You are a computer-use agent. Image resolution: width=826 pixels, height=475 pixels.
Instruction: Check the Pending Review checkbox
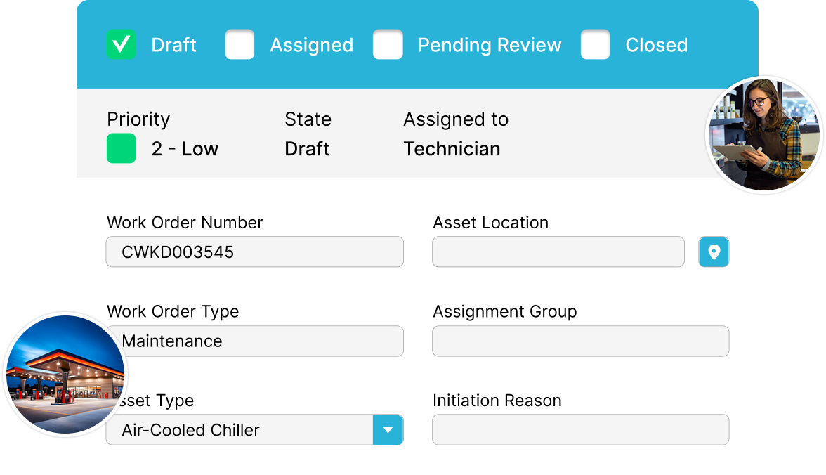click(x=388, y=45)
